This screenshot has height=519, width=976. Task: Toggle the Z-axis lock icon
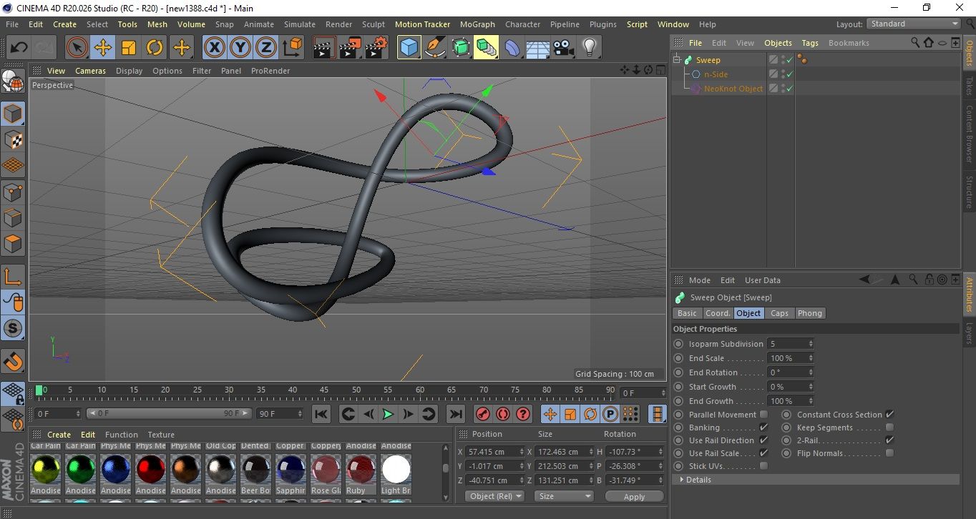pos(265,48)
